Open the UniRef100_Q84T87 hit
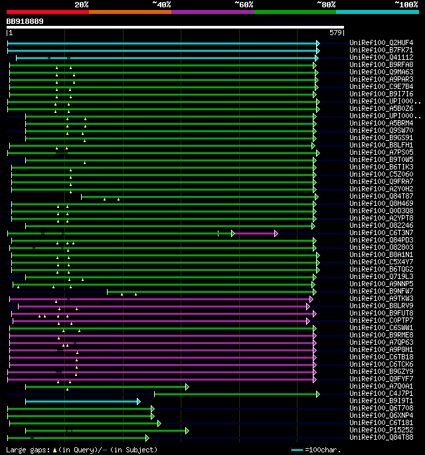Viewport: 425px width, 455px height. pos(381,196)
